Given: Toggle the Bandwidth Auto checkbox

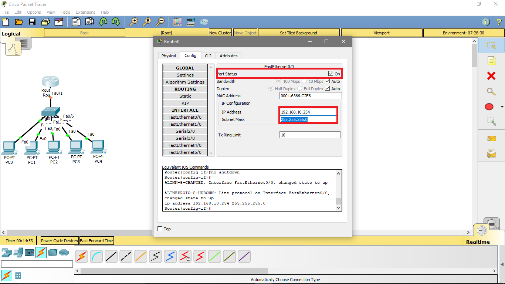Looking at the screenshot, I should (328, 81).
